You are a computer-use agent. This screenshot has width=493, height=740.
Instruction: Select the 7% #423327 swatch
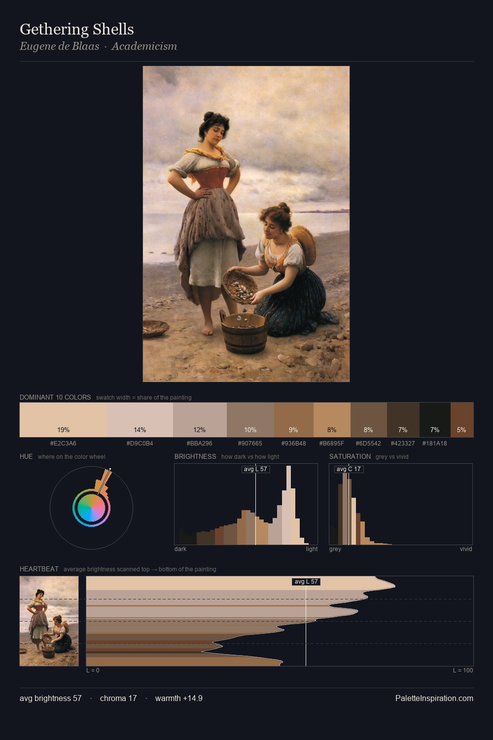tap(403, 420)
